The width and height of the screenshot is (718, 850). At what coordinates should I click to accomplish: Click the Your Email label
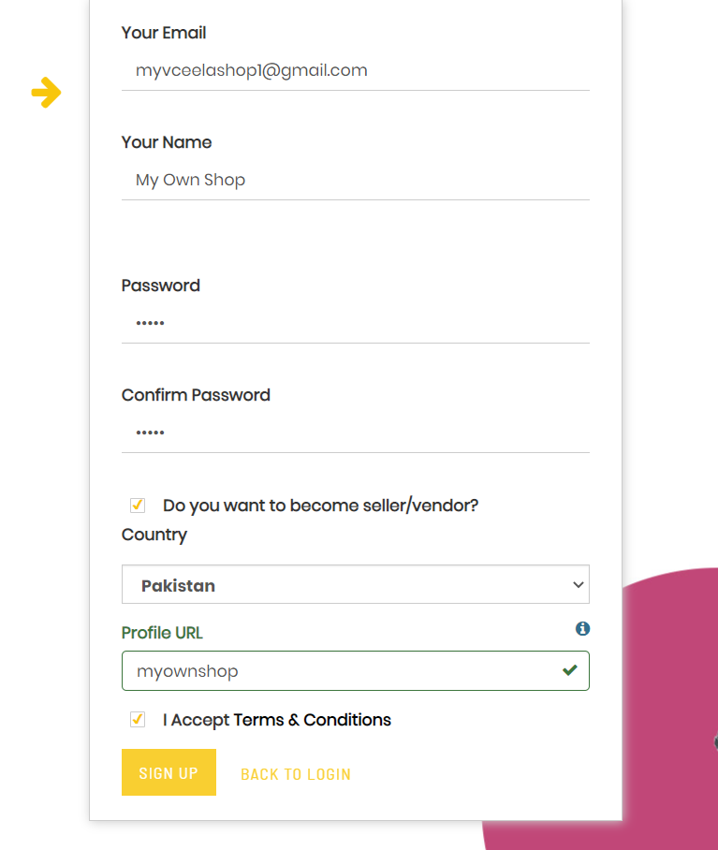point(164,33)
